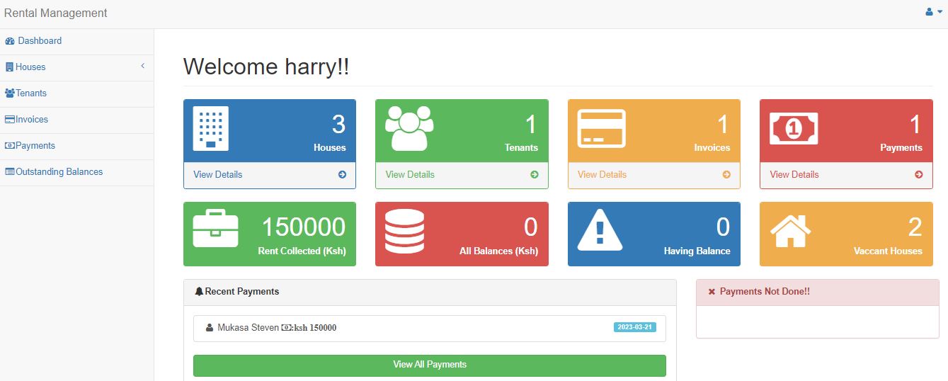Click View Details under Tenants

click(410, 174)
